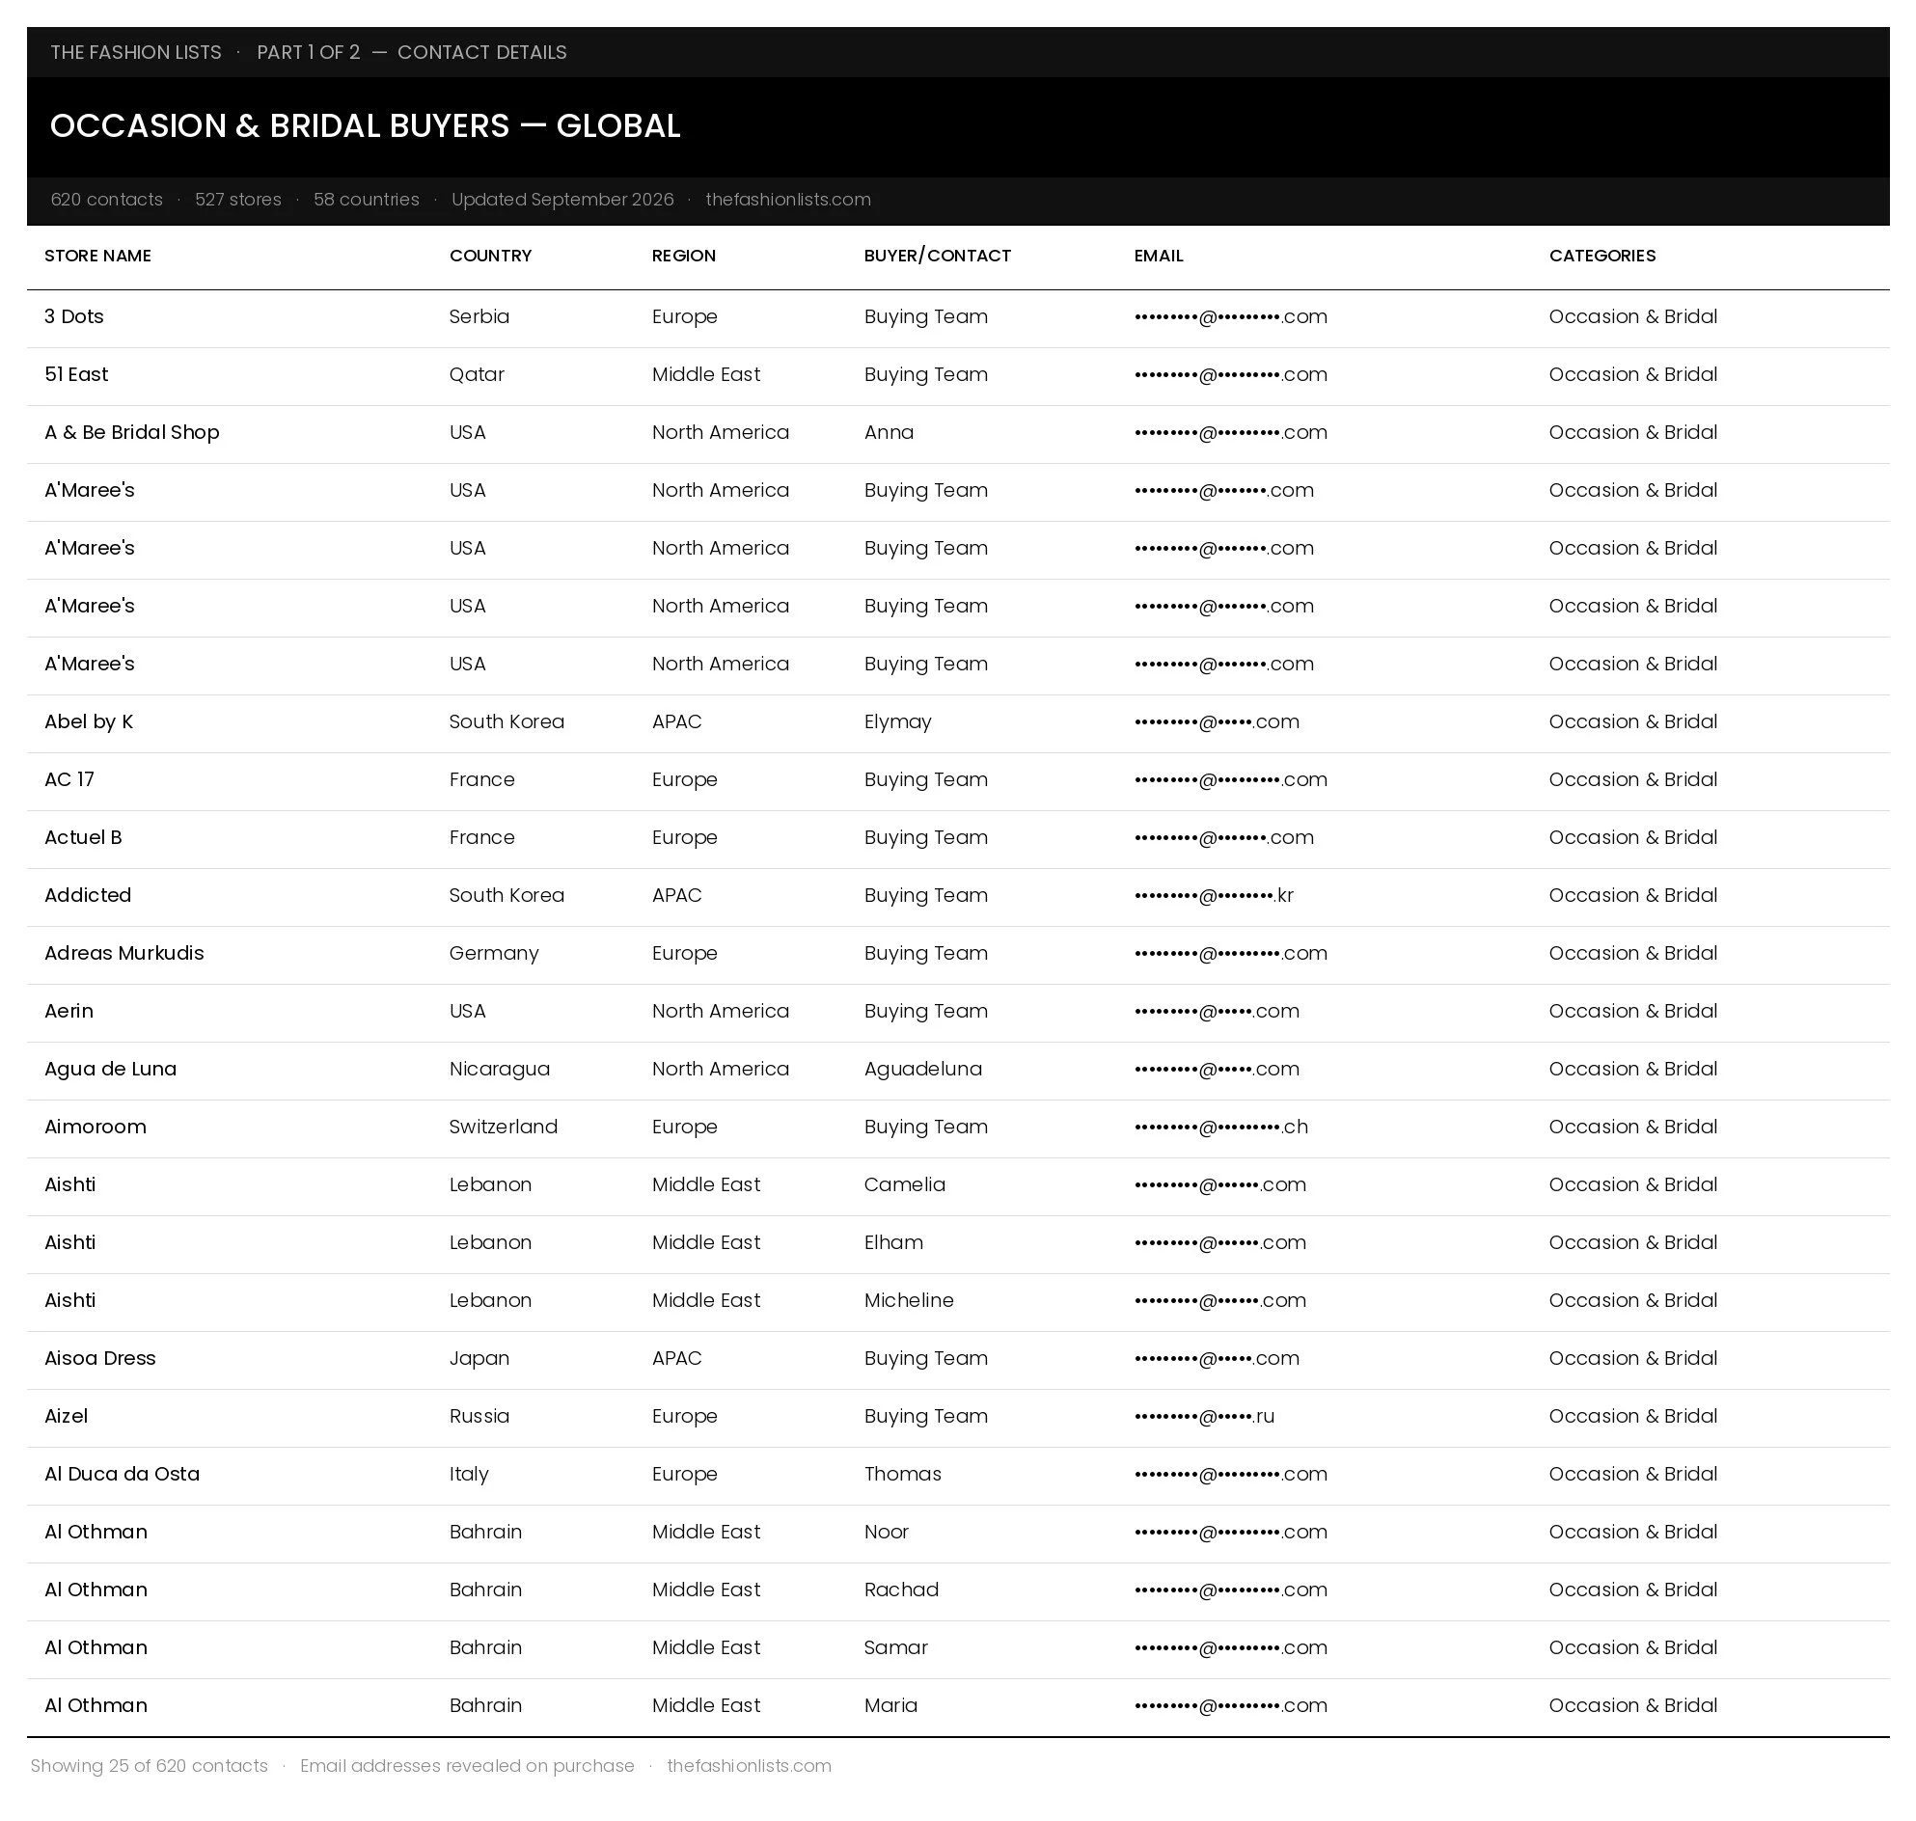This screenshot has width=1916, height=1821.
Task: Click the "Occasion & Bridal" category for Aerin
Action: pyautogui.click(x=1632, y=1011)
